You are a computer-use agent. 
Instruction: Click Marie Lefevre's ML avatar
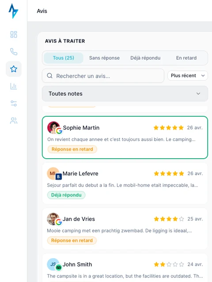click(53, 173)
